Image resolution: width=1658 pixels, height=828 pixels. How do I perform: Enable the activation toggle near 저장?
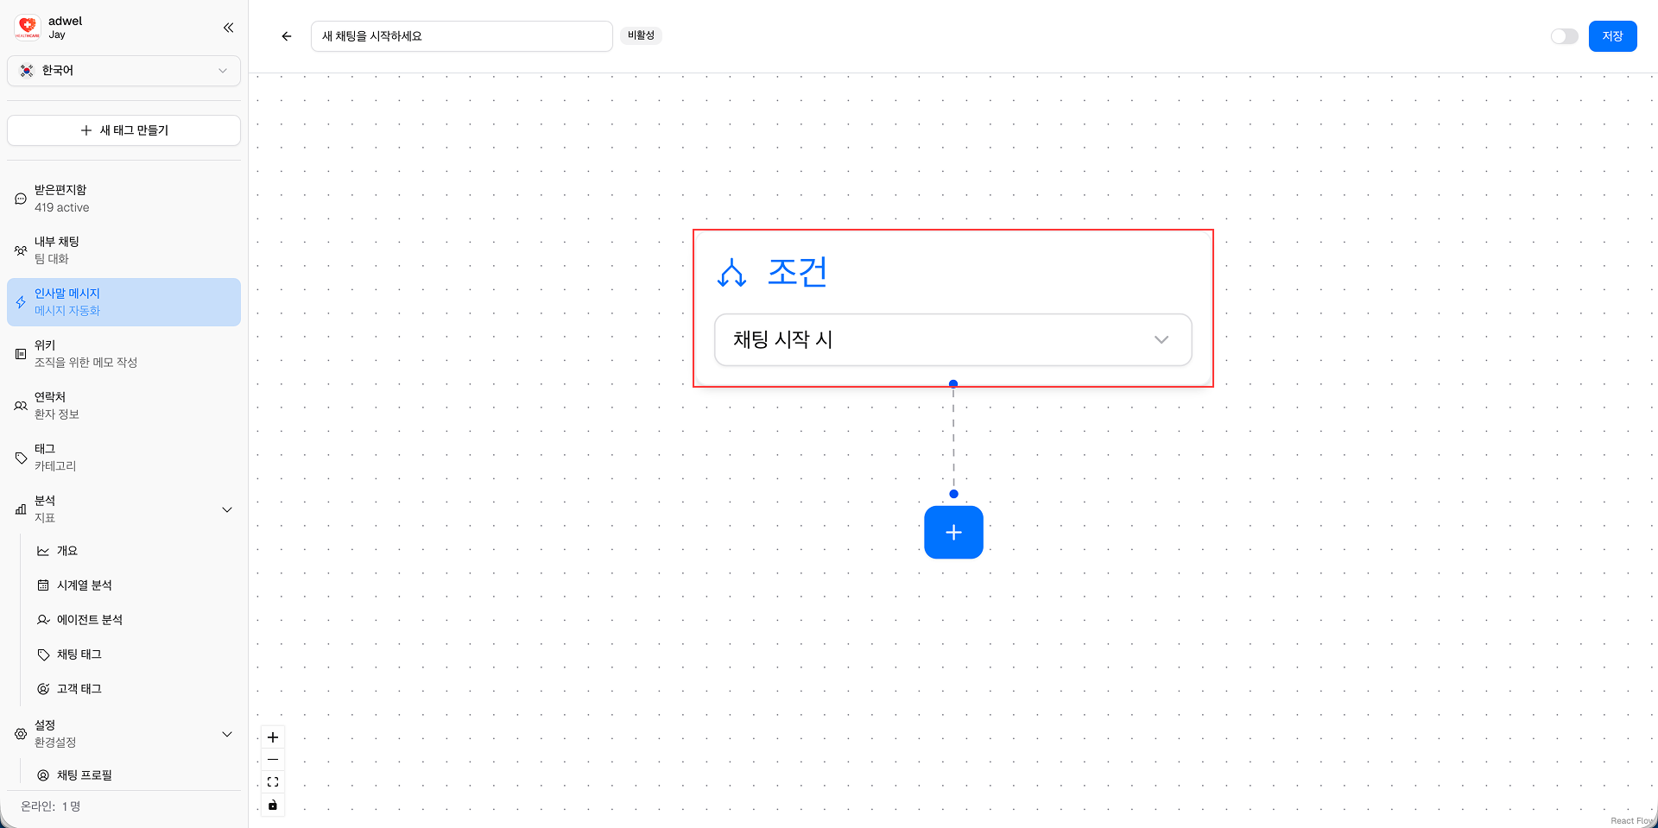tap(1564, 35)
